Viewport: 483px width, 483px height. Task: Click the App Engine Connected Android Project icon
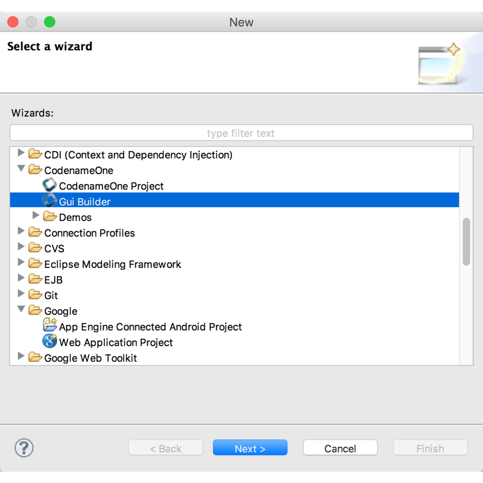click(x=49, y=325)
